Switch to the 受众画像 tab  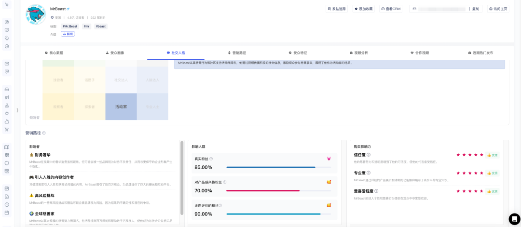point(115,53)
